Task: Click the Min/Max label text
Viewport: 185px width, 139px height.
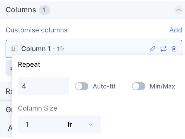Action: (x=162, y=86)
